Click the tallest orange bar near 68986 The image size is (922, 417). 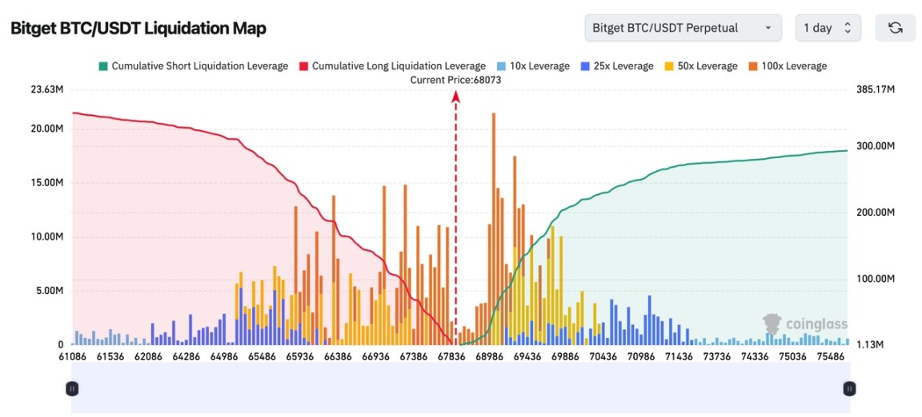494,200
